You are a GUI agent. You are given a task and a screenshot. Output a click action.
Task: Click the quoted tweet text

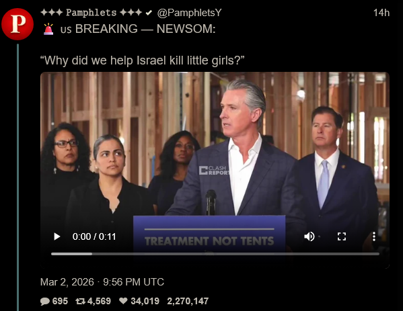tap(142, 60)
